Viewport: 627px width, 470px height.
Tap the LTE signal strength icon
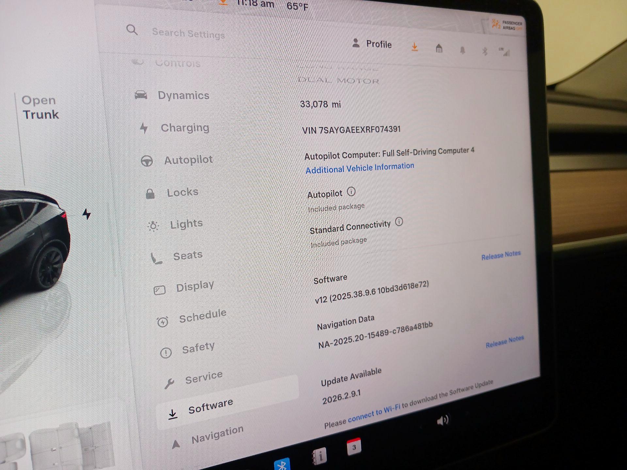click(x=505, y=52)
